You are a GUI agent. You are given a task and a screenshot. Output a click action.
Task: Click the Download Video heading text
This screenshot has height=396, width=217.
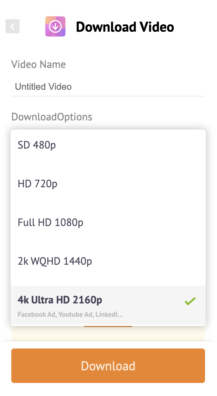click(125, 27)
